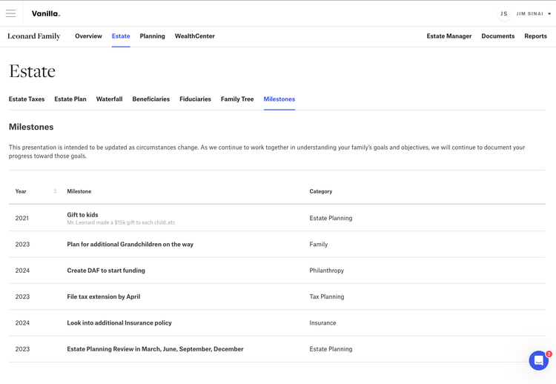This screenshot has width=556, height=384.
Task: Open the hamburger menu icon
Action: click(x=10, y=13)
